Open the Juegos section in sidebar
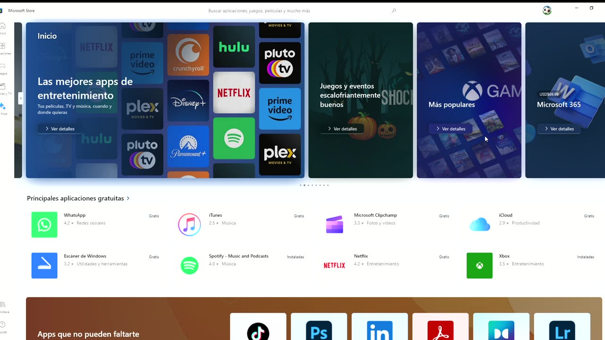Viewport: 605px width, 340px height. [2, 69]
